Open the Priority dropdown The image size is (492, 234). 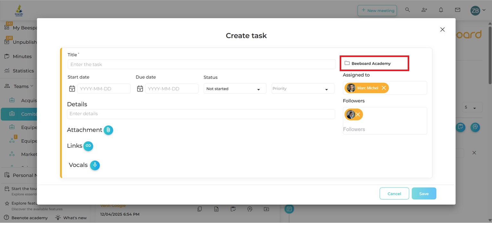302,88
